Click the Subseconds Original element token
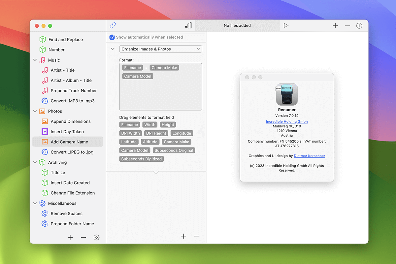396x264 pixels. (174, 150)
